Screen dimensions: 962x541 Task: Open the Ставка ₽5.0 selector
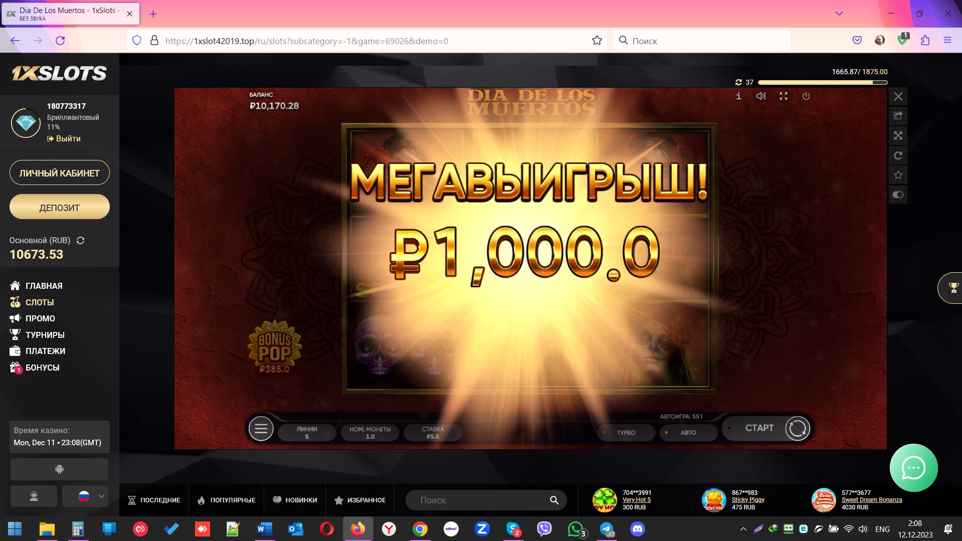433,432
